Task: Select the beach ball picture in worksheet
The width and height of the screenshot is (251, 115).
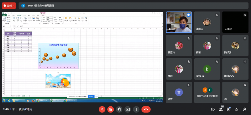Action: click(58, 81)
